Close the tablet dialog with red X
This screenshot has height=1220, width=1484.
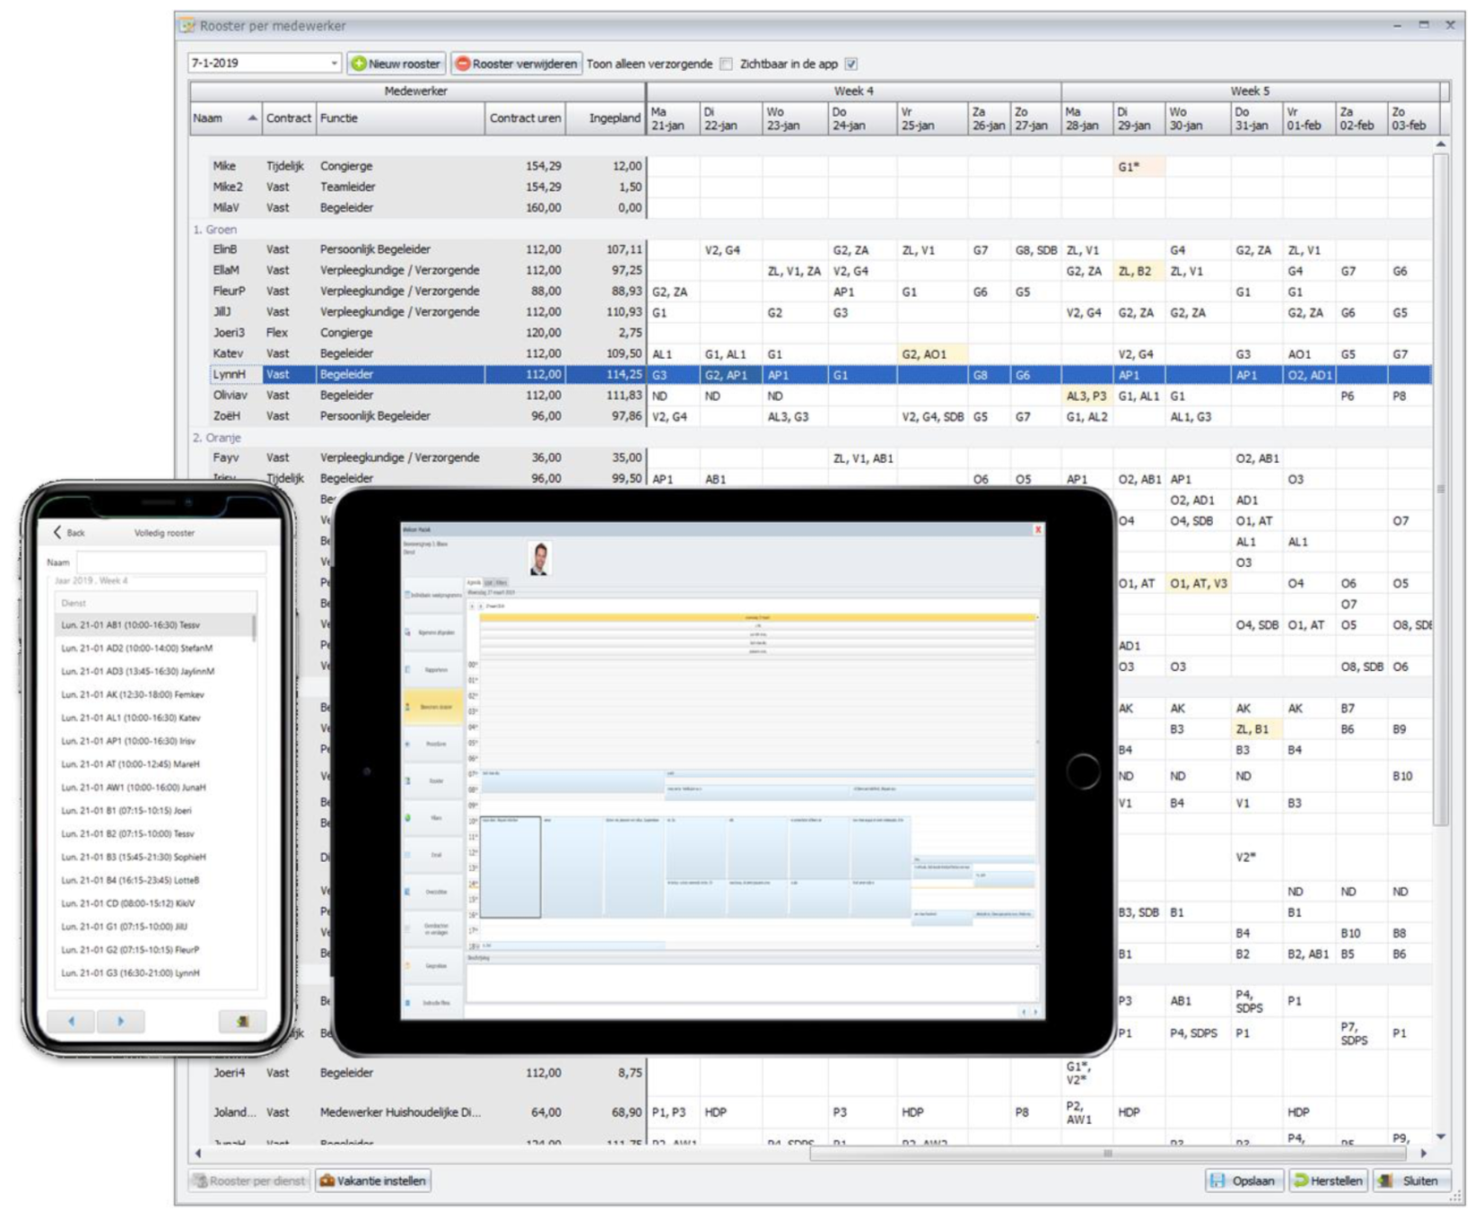[1038, 530]
